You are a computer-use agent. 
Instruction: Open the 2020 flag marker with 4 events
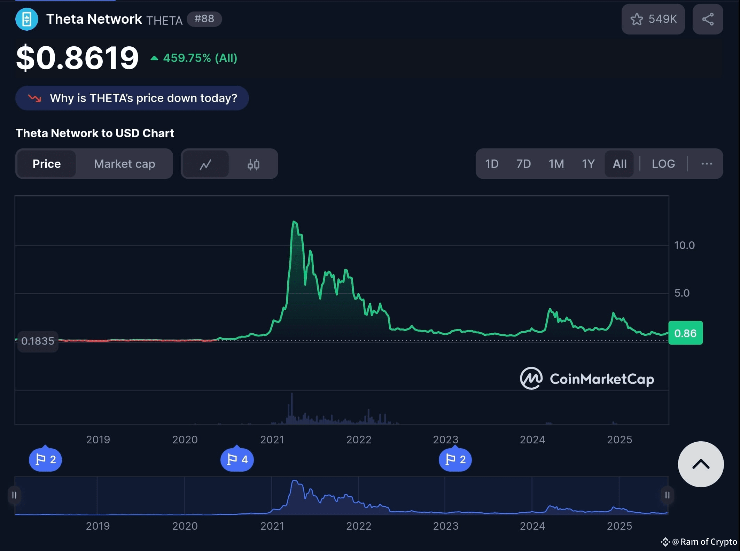[237, 459]
